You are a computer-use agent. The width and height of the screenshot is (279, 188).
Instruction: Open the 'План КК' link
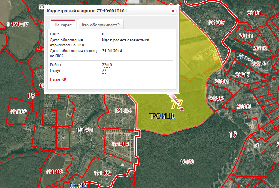coord(58,79)
